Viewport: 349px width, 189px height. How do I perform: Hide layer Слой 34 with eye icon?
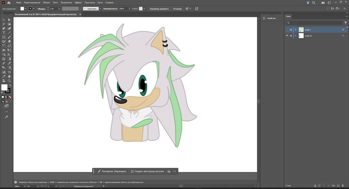[287, 35]
